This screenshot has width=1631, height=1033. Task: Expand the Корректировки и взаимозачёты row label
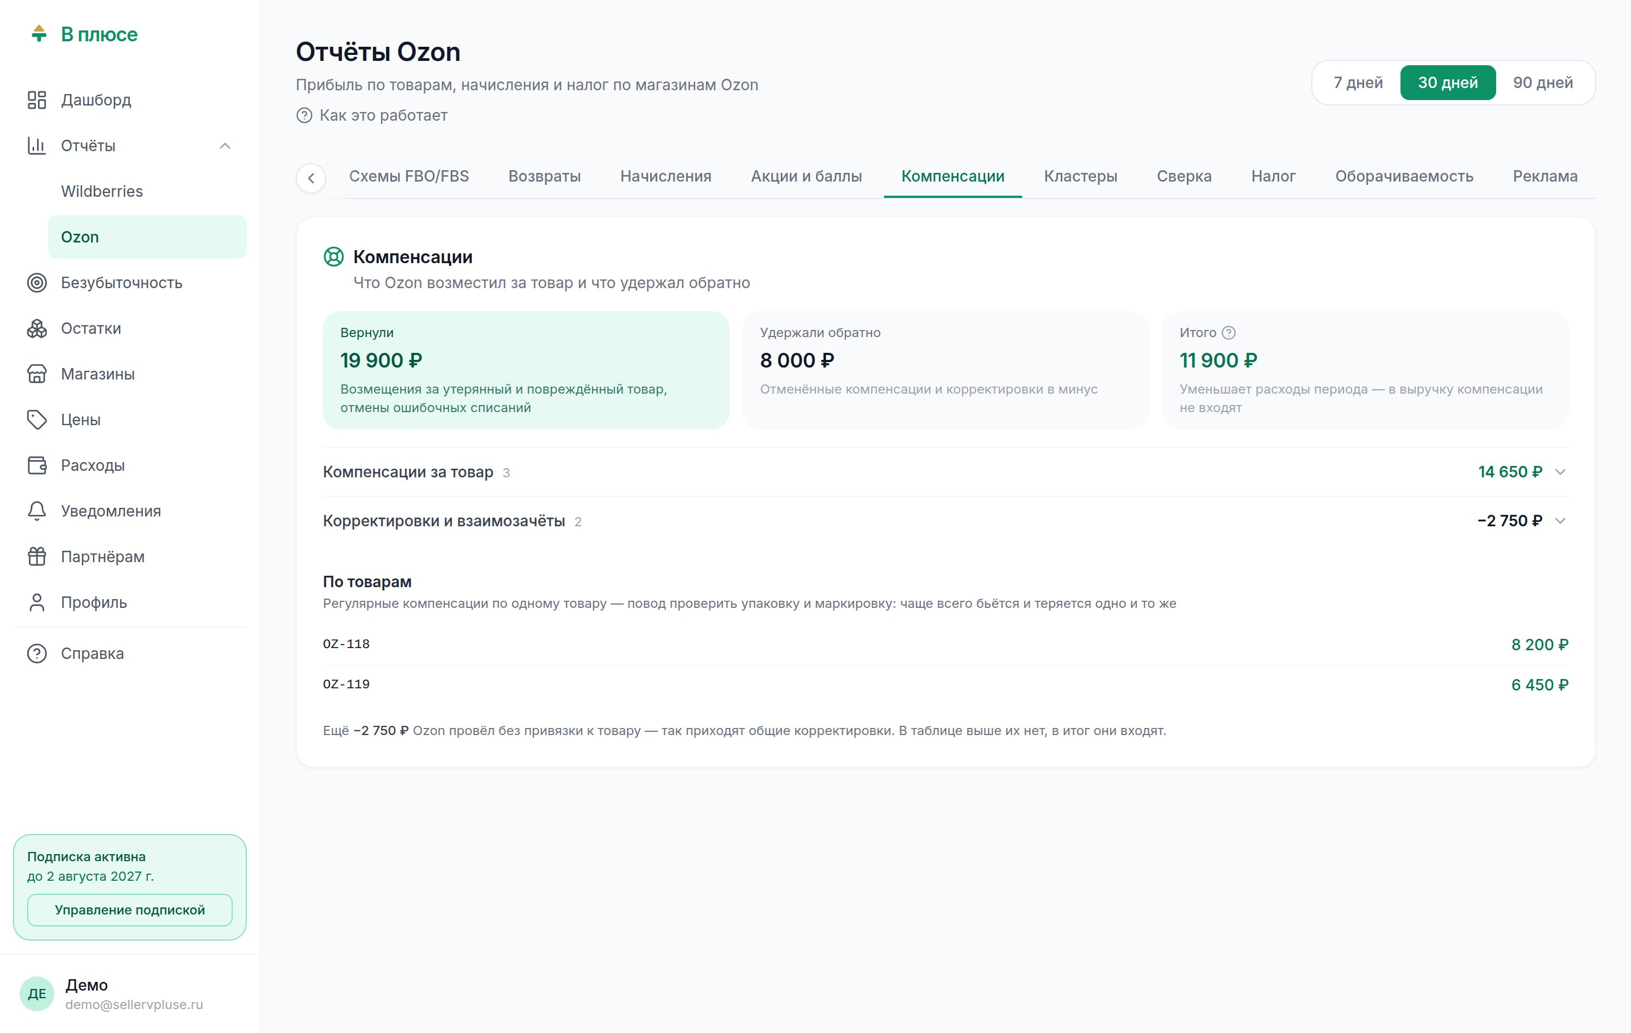[444, 521]
